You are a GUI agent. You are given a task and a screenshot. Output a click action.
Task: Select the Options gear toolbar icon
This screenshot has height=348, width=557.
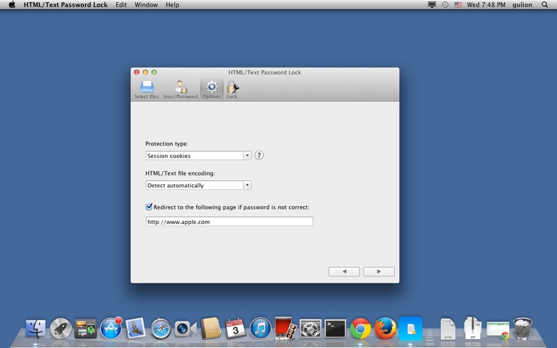[x=212, y=90]
